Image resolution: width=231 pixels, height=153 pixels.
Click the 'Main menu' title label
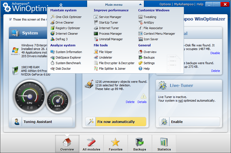click(114, 5)
